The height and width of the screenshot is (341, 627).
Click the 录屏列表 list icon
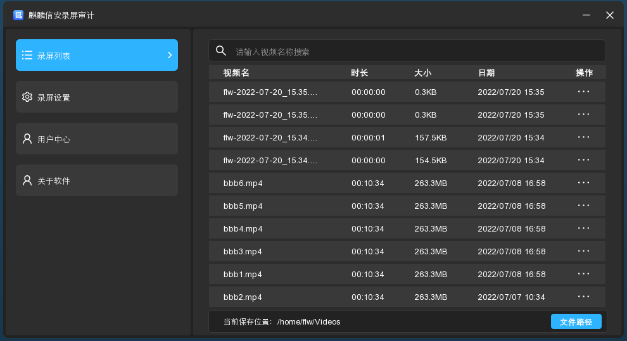click(x=27, y=55)
